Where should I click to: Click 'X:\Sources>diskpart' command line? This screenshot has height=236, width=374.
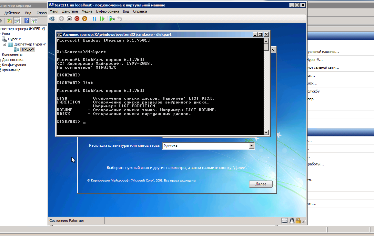tap(81, 52)
